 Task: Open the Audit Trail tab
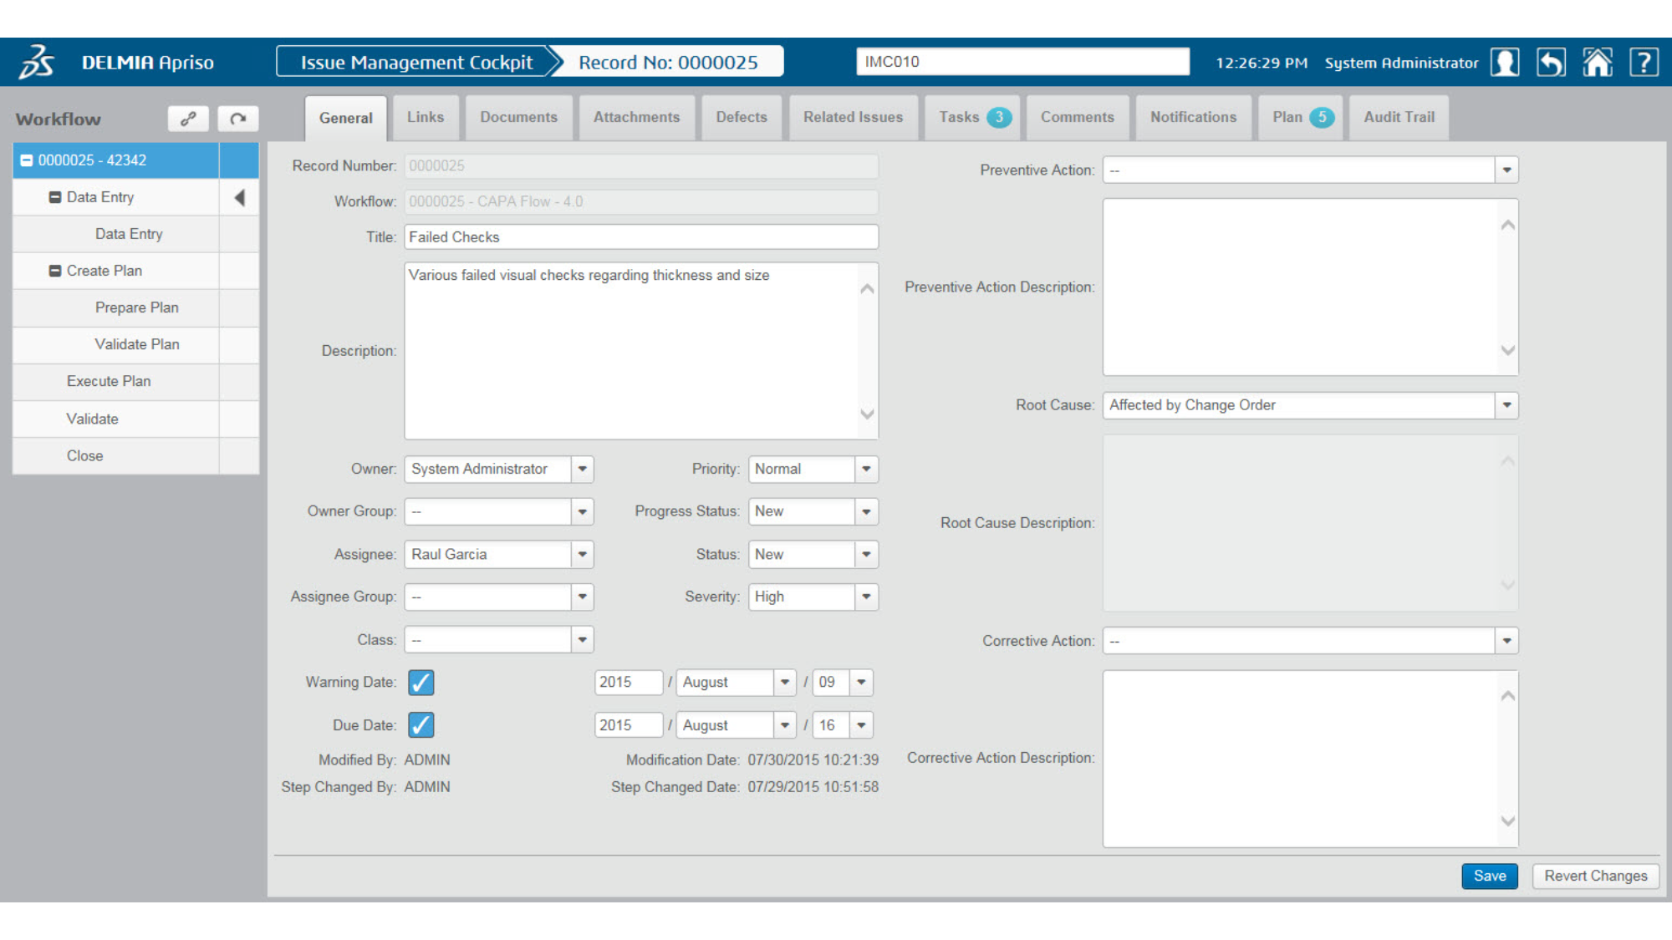pos(1399,118)
